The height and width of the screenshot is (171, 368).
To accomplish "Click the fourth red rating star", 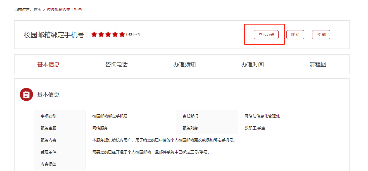I will 115,34.
